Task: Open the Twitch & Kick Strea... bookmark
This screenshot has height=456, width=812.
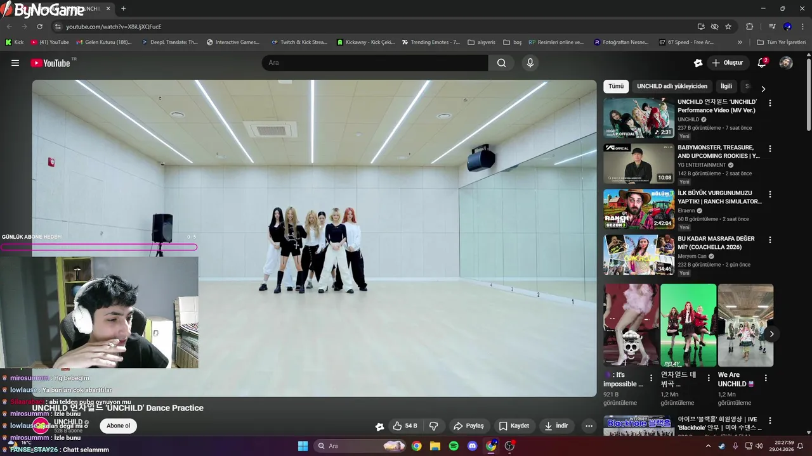Action: (299, 42)
